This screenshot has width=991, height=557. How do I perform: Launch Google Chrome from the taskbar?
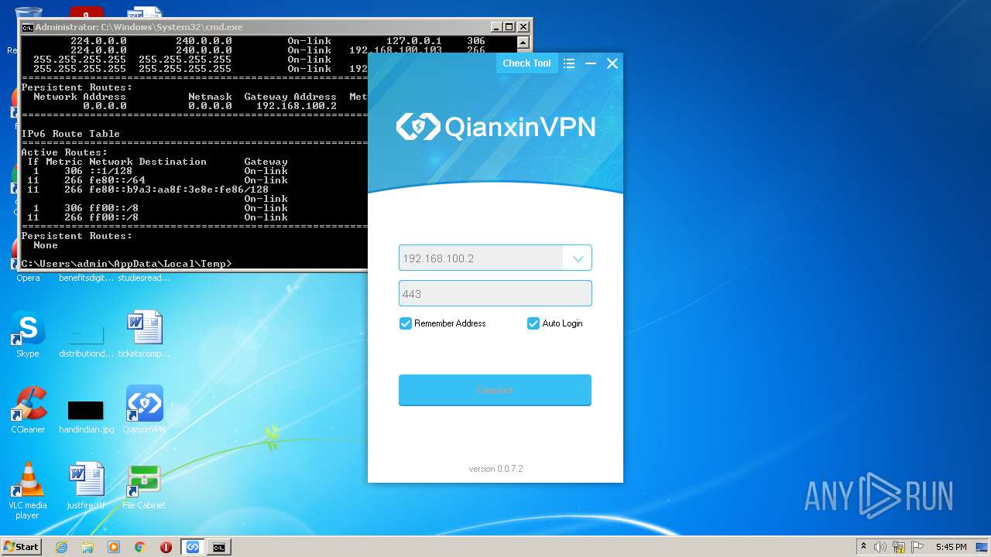point(140,547)
